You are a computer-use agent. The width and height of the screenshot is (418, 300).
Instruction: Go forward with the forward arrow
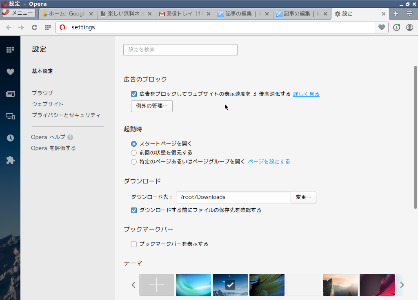tap(21, 27)
